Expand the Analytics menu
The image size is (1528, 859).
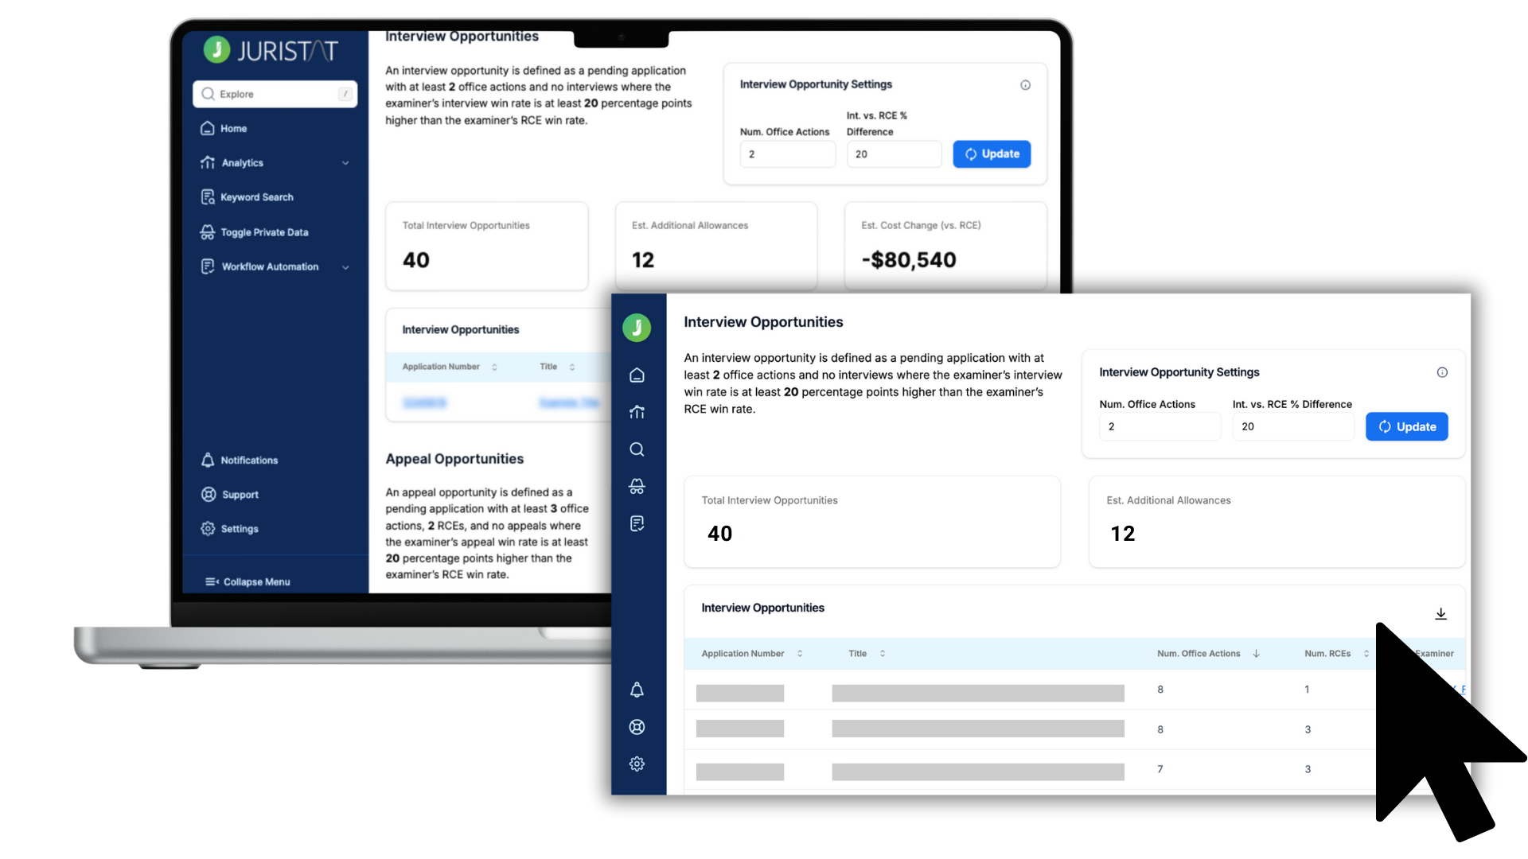pos(345,162)
